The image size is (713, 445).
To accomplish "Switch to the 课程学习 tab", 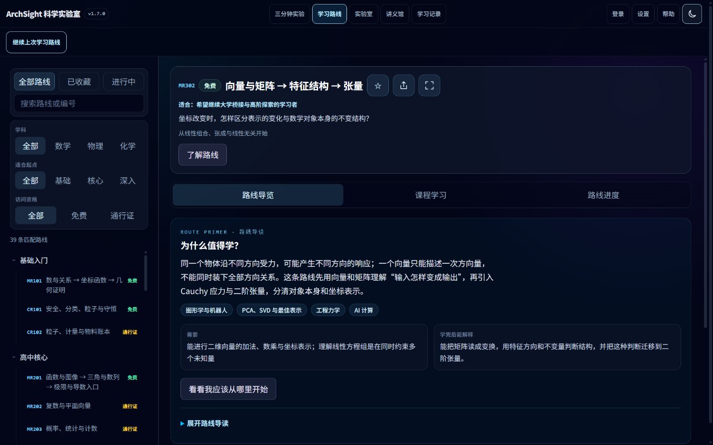I will click(431, 195).
